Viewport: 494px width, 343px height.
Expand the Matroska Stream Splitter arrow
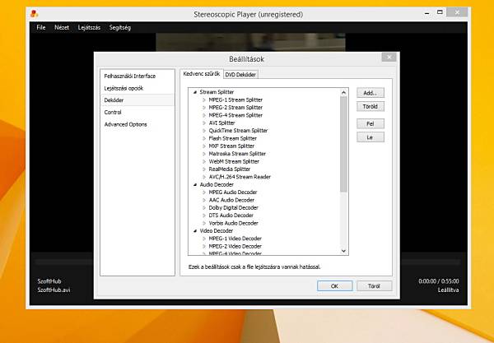(x=204, y=154)
